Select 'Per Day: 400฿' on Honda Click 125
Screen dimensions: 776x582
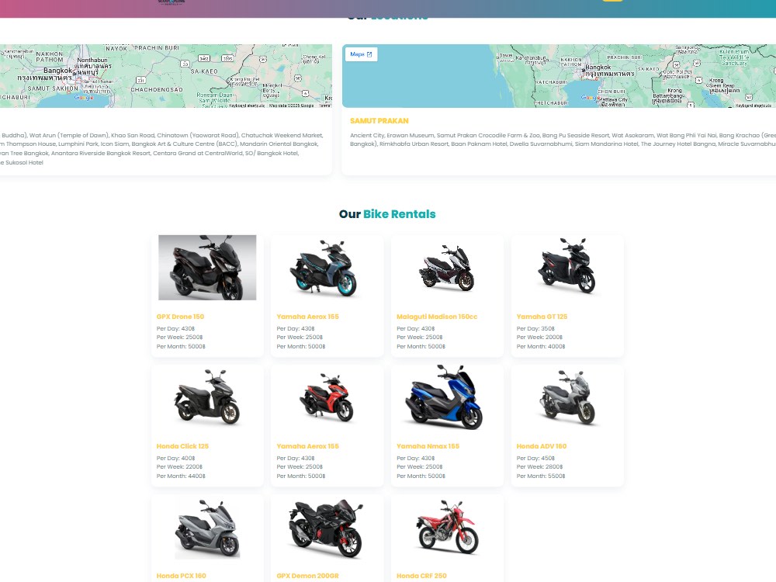point(175,459)
